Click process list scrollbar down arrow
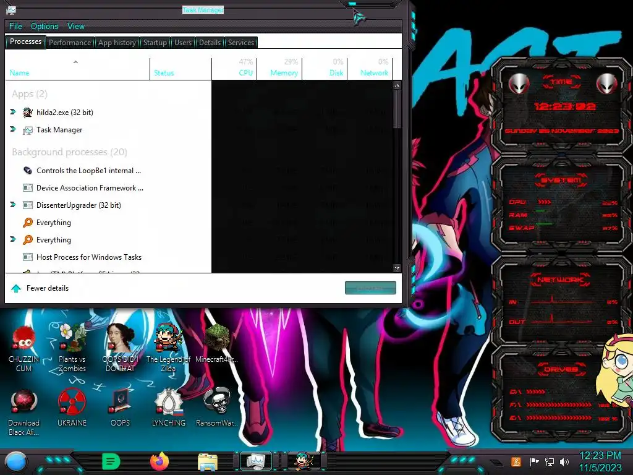This screenshot has height=475, width=633. tap(397, 268)
